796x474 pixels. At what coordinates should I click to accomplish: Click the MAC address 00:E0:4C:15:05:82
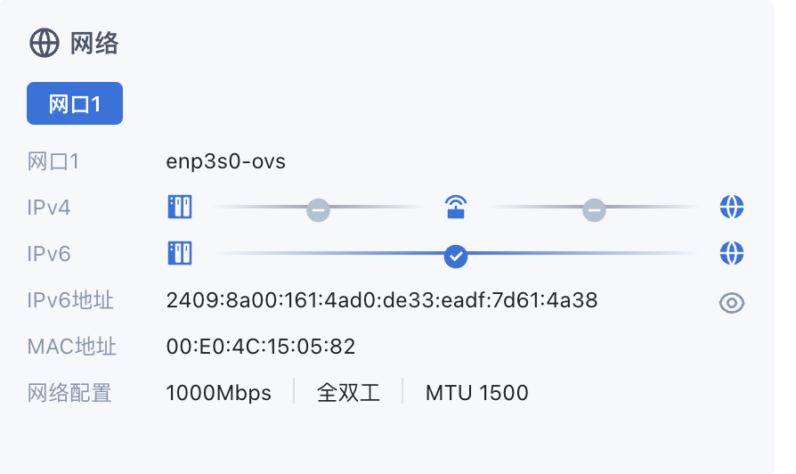click(261, 347)
